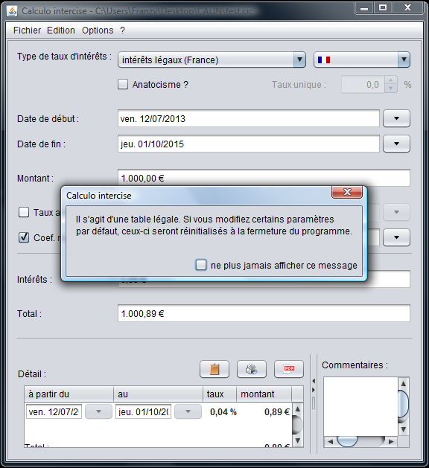Click the Java application icon in title bar
This screenshot has width=429, height=468.
(x=13, y=11)
